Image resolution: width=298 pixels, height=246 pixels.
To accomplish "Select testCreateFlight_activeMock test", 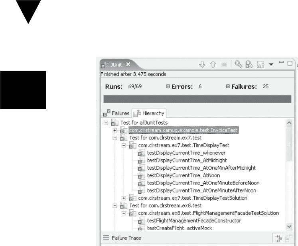I will coord(180,228).
